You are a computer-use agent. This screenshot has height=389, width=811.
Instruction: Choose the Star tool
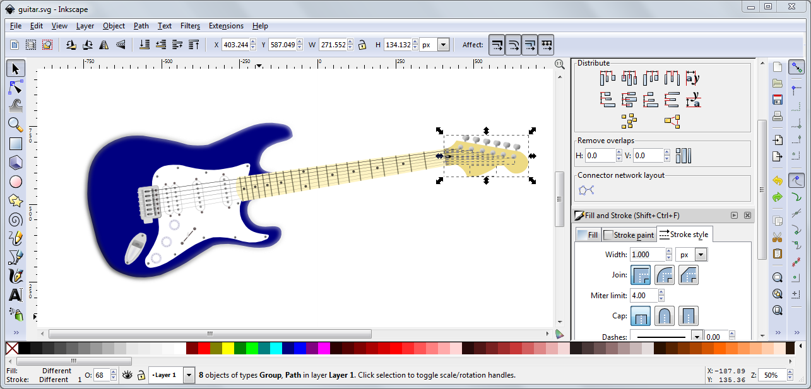(x=16, y=200)
